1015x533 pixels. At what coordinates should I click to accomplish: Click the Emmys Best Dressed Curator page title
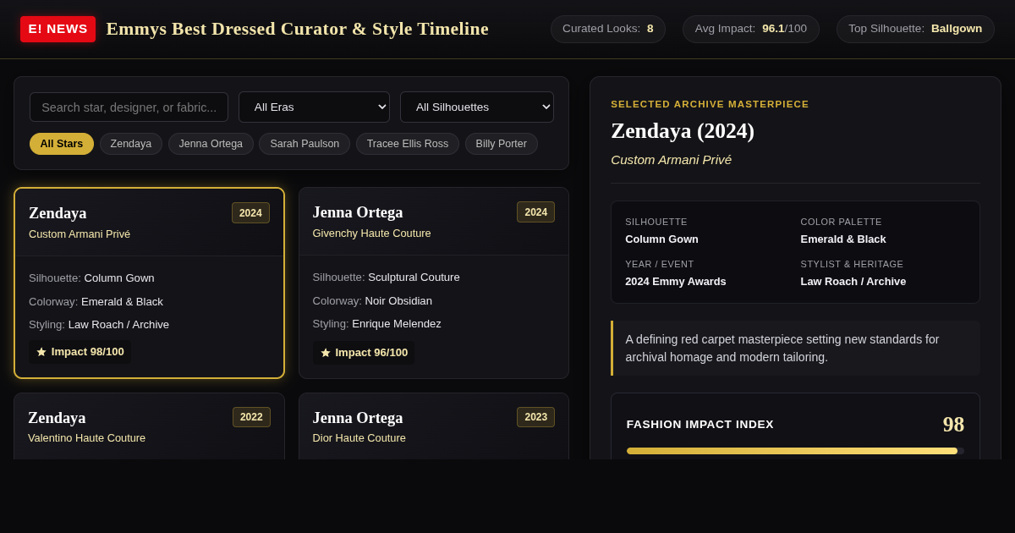[x=297, y=29]
